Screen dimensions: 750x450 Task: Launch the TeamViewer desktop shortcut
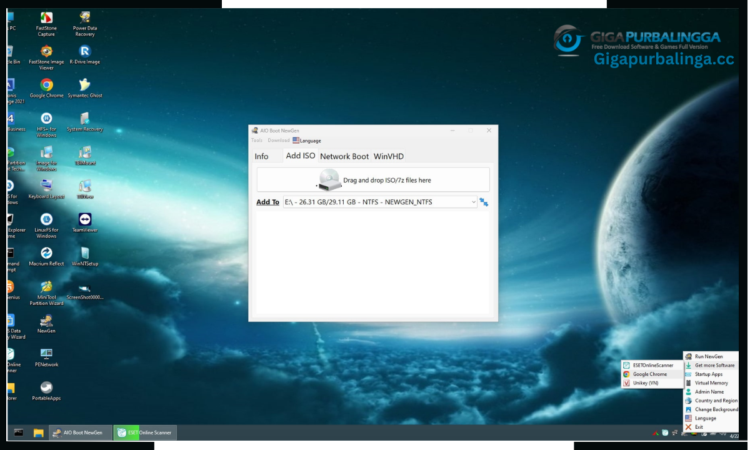tap(85, 223)
